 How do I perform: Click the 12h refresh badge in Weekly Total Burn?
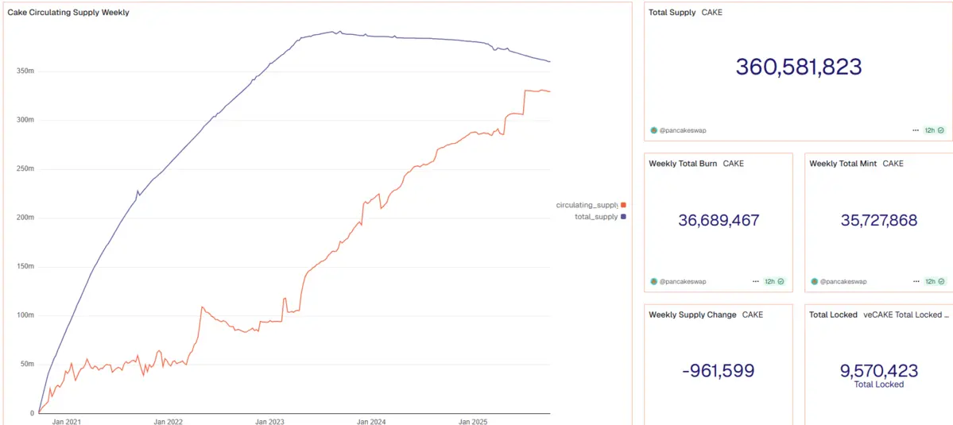pos(773,281)
